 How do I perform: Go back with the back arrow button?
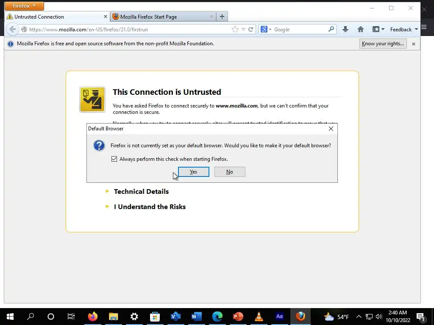tap(12, 29)
